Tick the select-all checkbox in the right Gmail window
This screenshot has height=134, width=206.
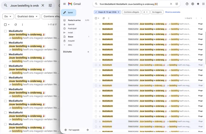96,18
